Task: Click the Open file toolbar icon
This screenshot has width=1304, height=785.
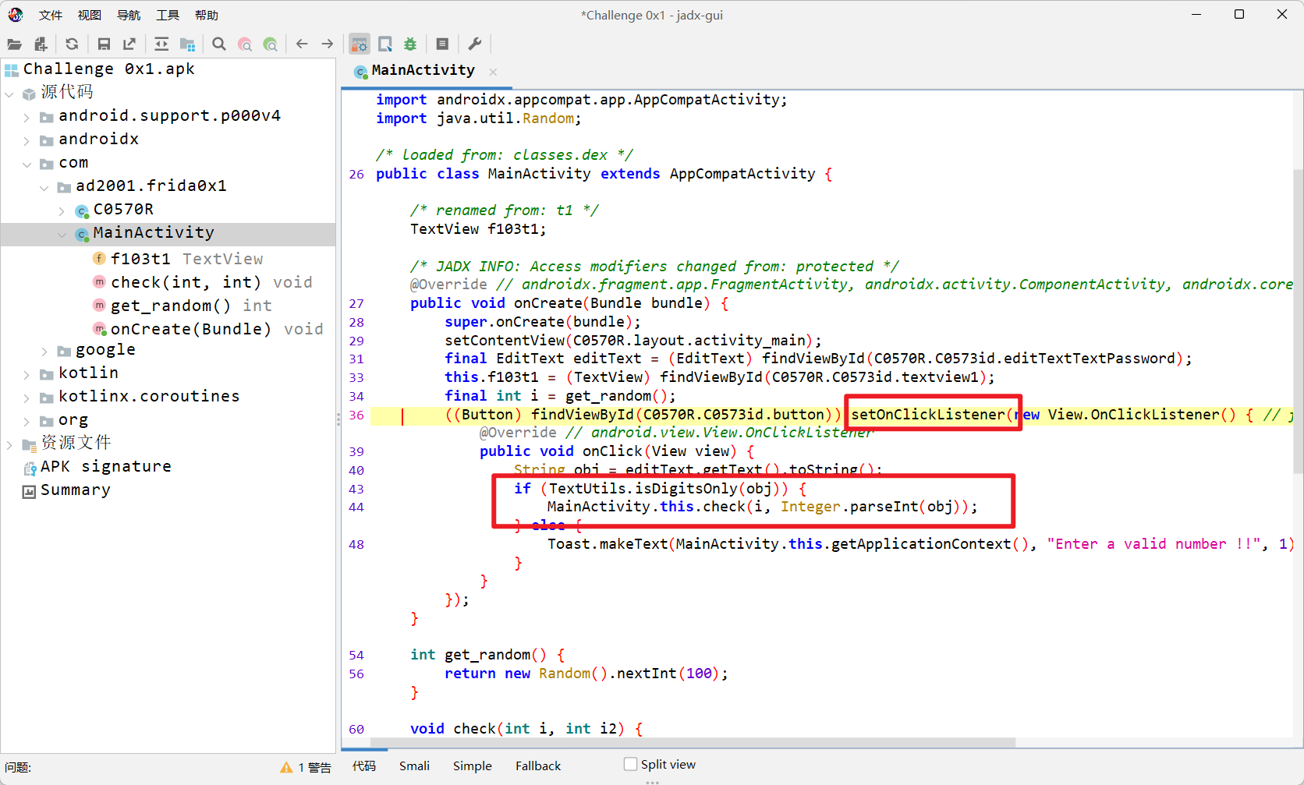Action: (x=15, y=44)
